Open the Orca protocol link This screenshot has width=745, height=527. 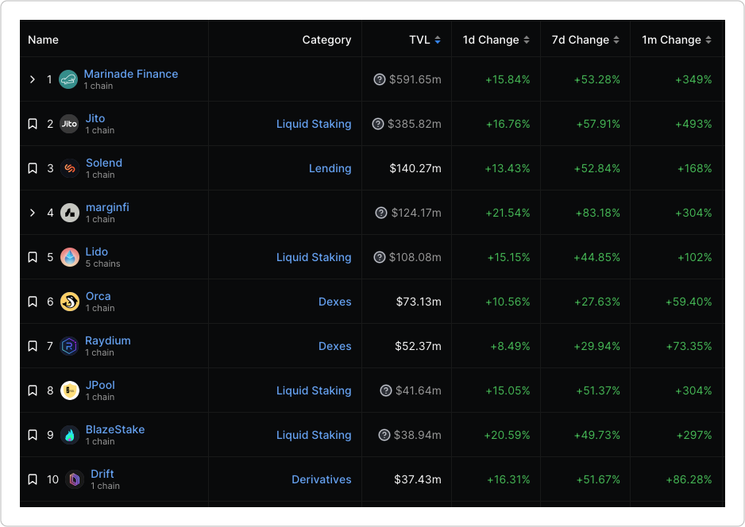[98, 296]
